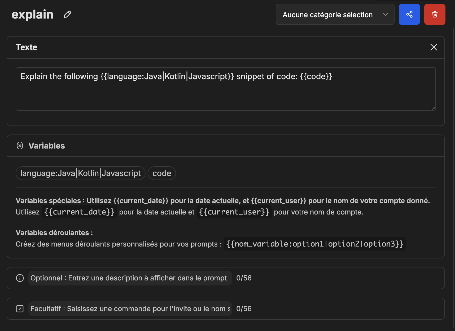Viewport: 455px width, 331px height.
Task: Click the Variables section icon
Action: coord(20,146)
